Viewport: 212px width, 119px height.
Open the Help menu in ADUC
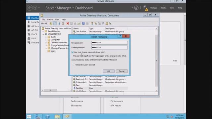pos(64,20)
